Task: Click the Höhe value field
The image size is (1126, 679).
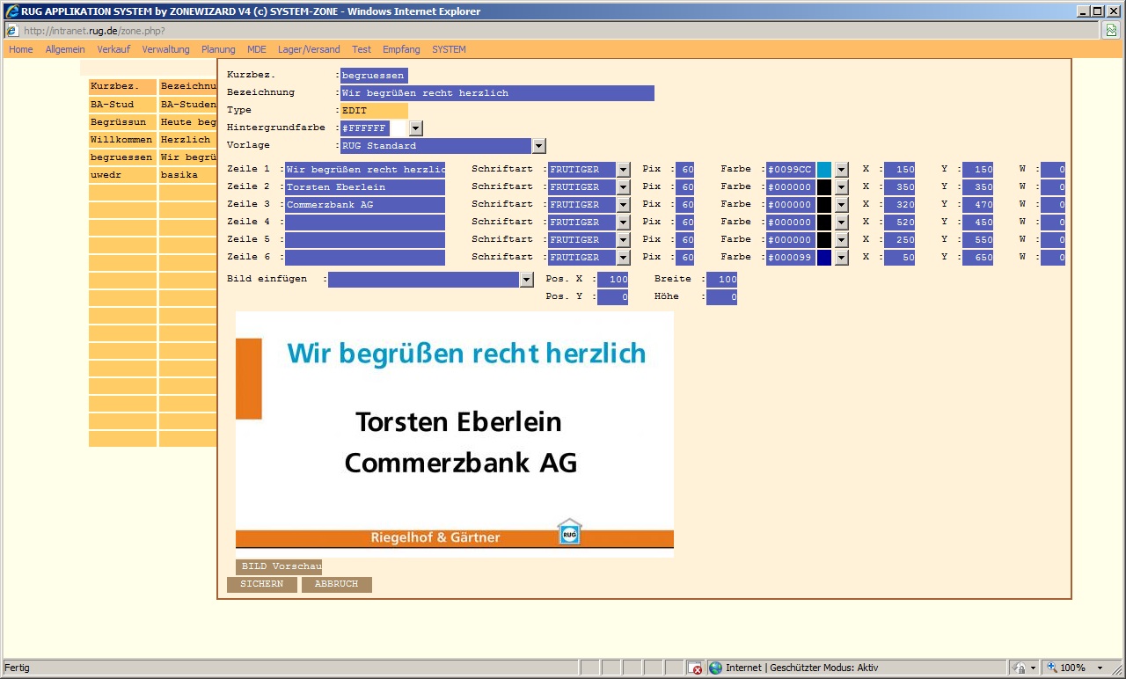Action: (x=722, y=298)
